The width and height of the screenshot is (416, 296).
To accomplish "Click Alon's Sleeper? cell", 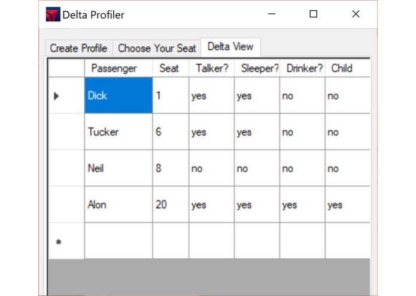I will 257,205.
